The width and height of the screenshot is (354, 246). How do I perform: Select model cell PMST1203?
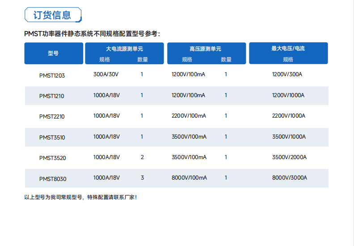(52, 76)
